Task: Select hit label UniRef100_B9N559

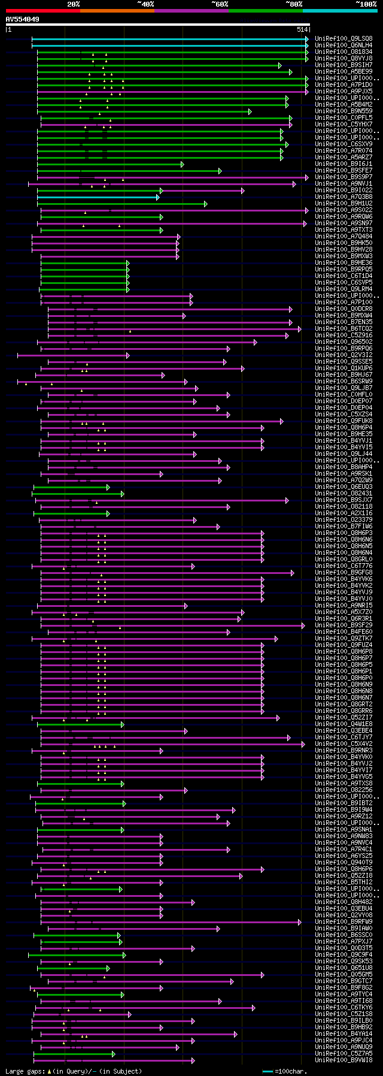Action: click(344, 111)
